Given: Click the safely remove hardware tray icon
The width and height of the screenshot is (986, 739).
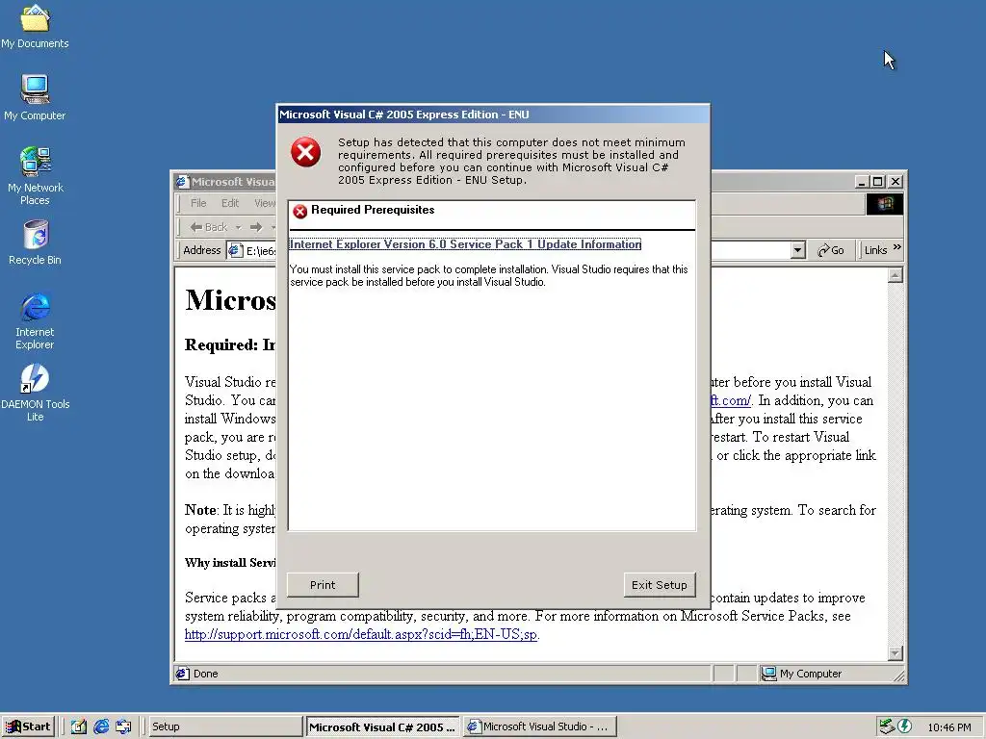Looking at the screenshot, I should (887, 726).
